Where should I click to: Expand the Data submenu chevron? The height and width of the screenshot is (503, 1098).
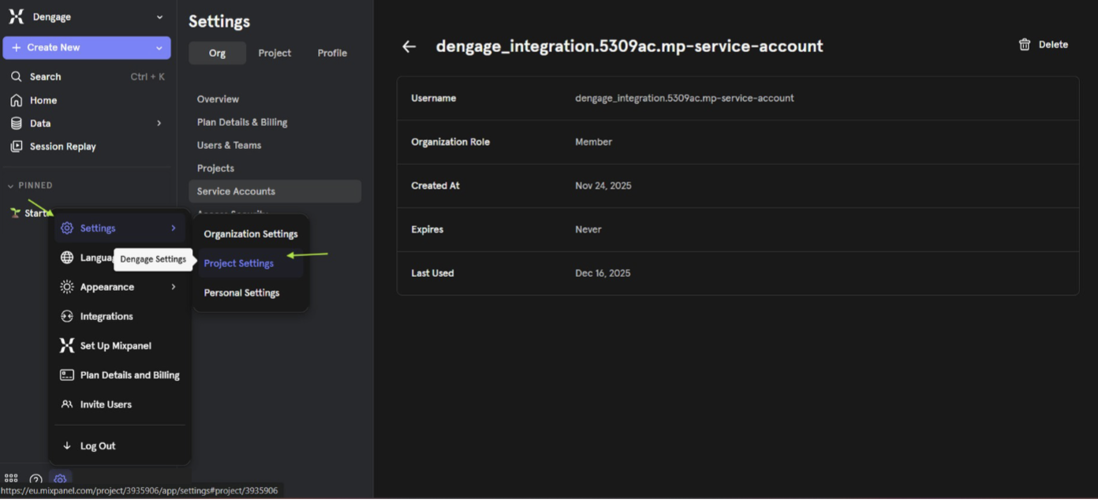(x=159, y=123)
